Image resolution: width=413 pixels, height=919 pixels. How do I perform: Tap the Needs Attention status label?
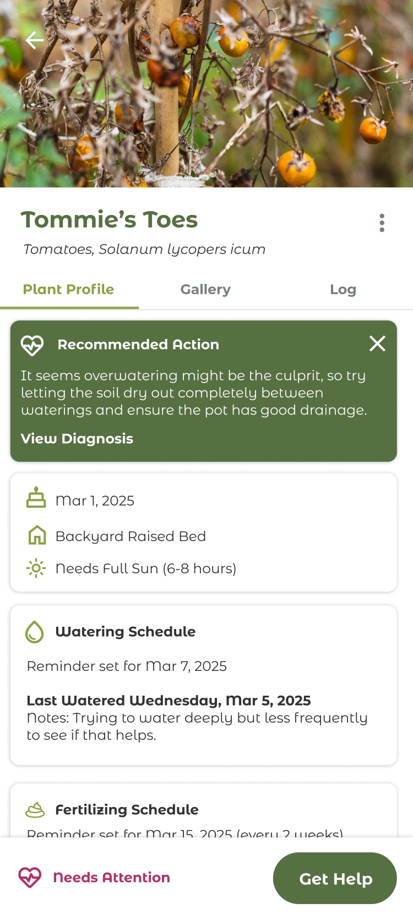click(x=111, y=877)
